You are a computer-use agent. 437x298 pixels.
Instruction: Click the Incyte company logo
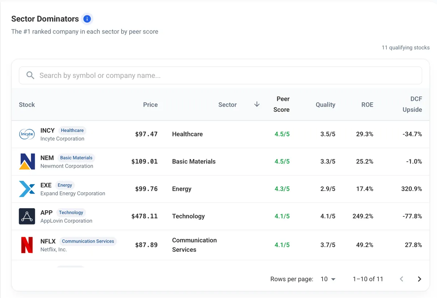tap(27, 134)
